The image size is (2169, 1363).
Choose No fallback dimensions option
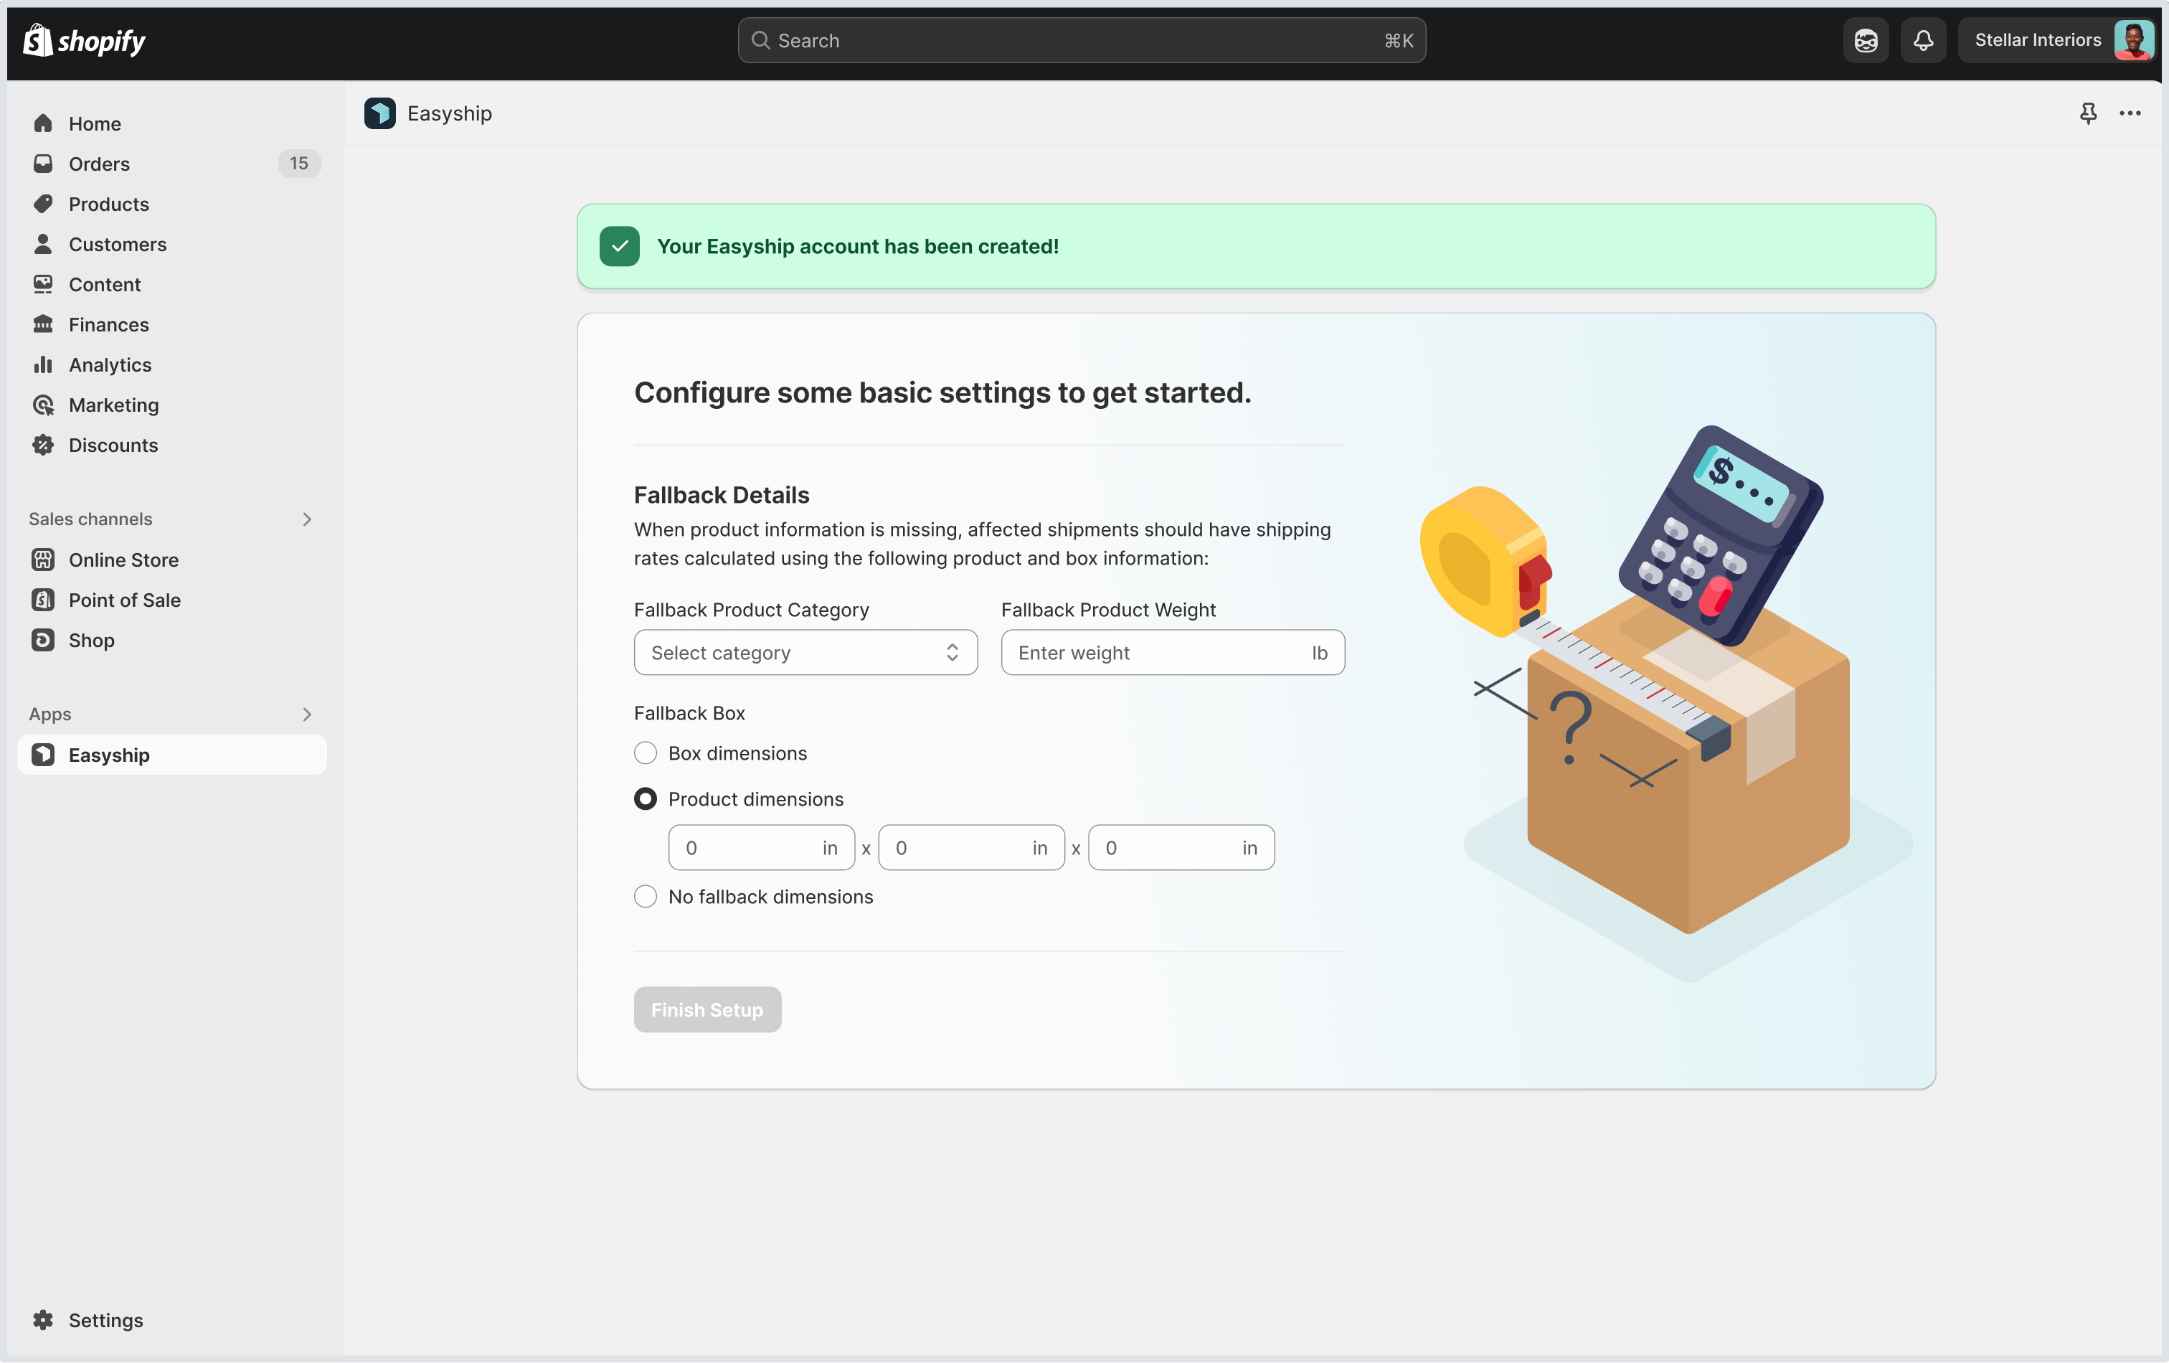click(645, 897)
